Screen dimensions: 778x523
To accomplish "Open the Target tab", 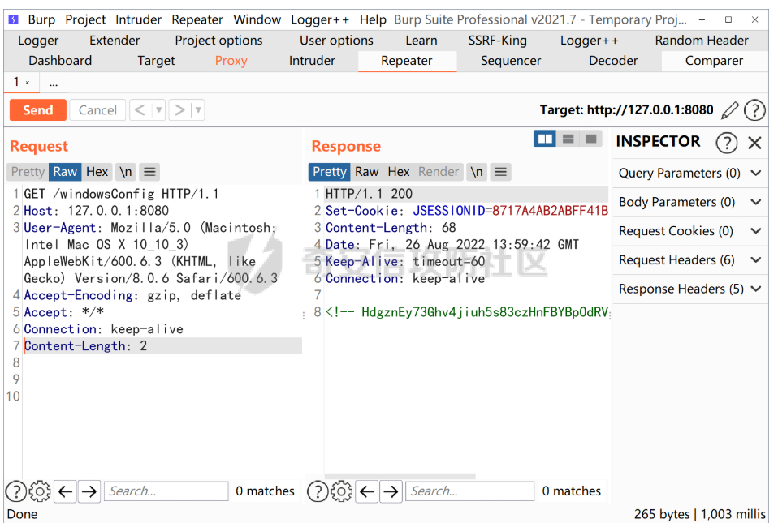I will [156, 61].
